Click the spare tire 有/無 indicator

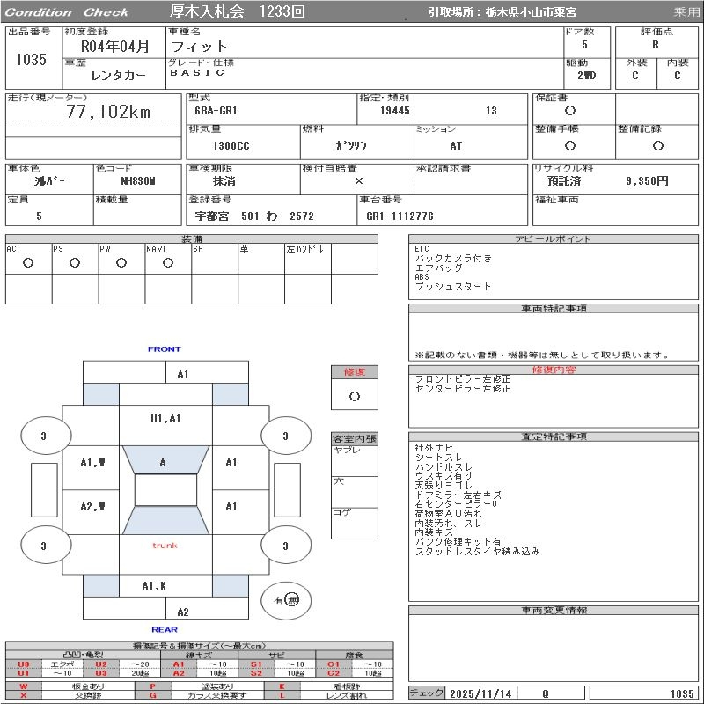click(x=286, y=599)
